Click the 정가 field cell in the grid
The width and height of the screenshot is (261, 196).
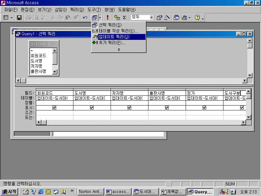tap(205, 93)
